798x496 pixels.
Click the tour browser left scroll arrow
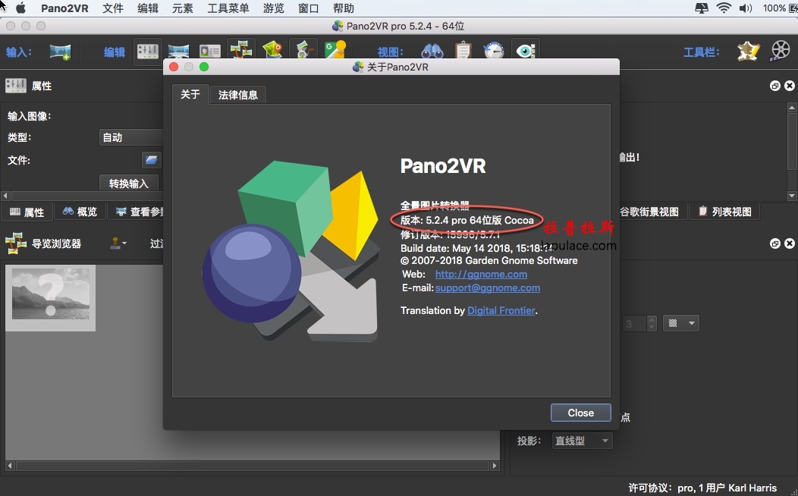[x=10, y=466]
